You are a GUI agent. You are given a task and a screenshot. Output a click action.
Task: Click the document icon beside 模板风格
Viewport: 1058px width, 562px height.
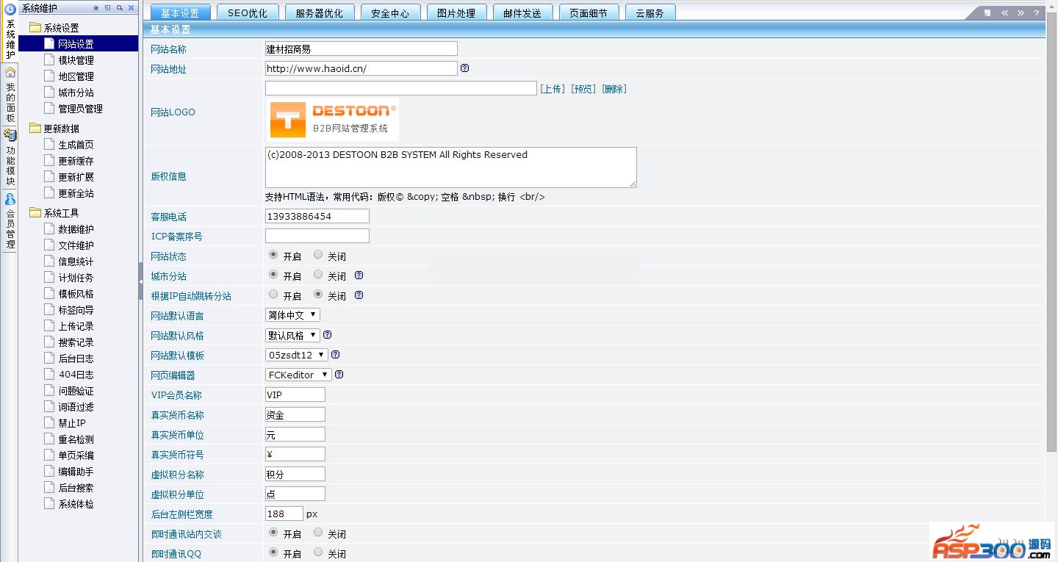click(49, 293)
